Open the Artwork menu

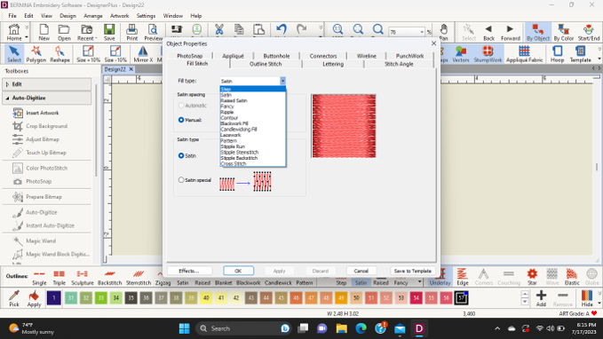pos(119,16)
